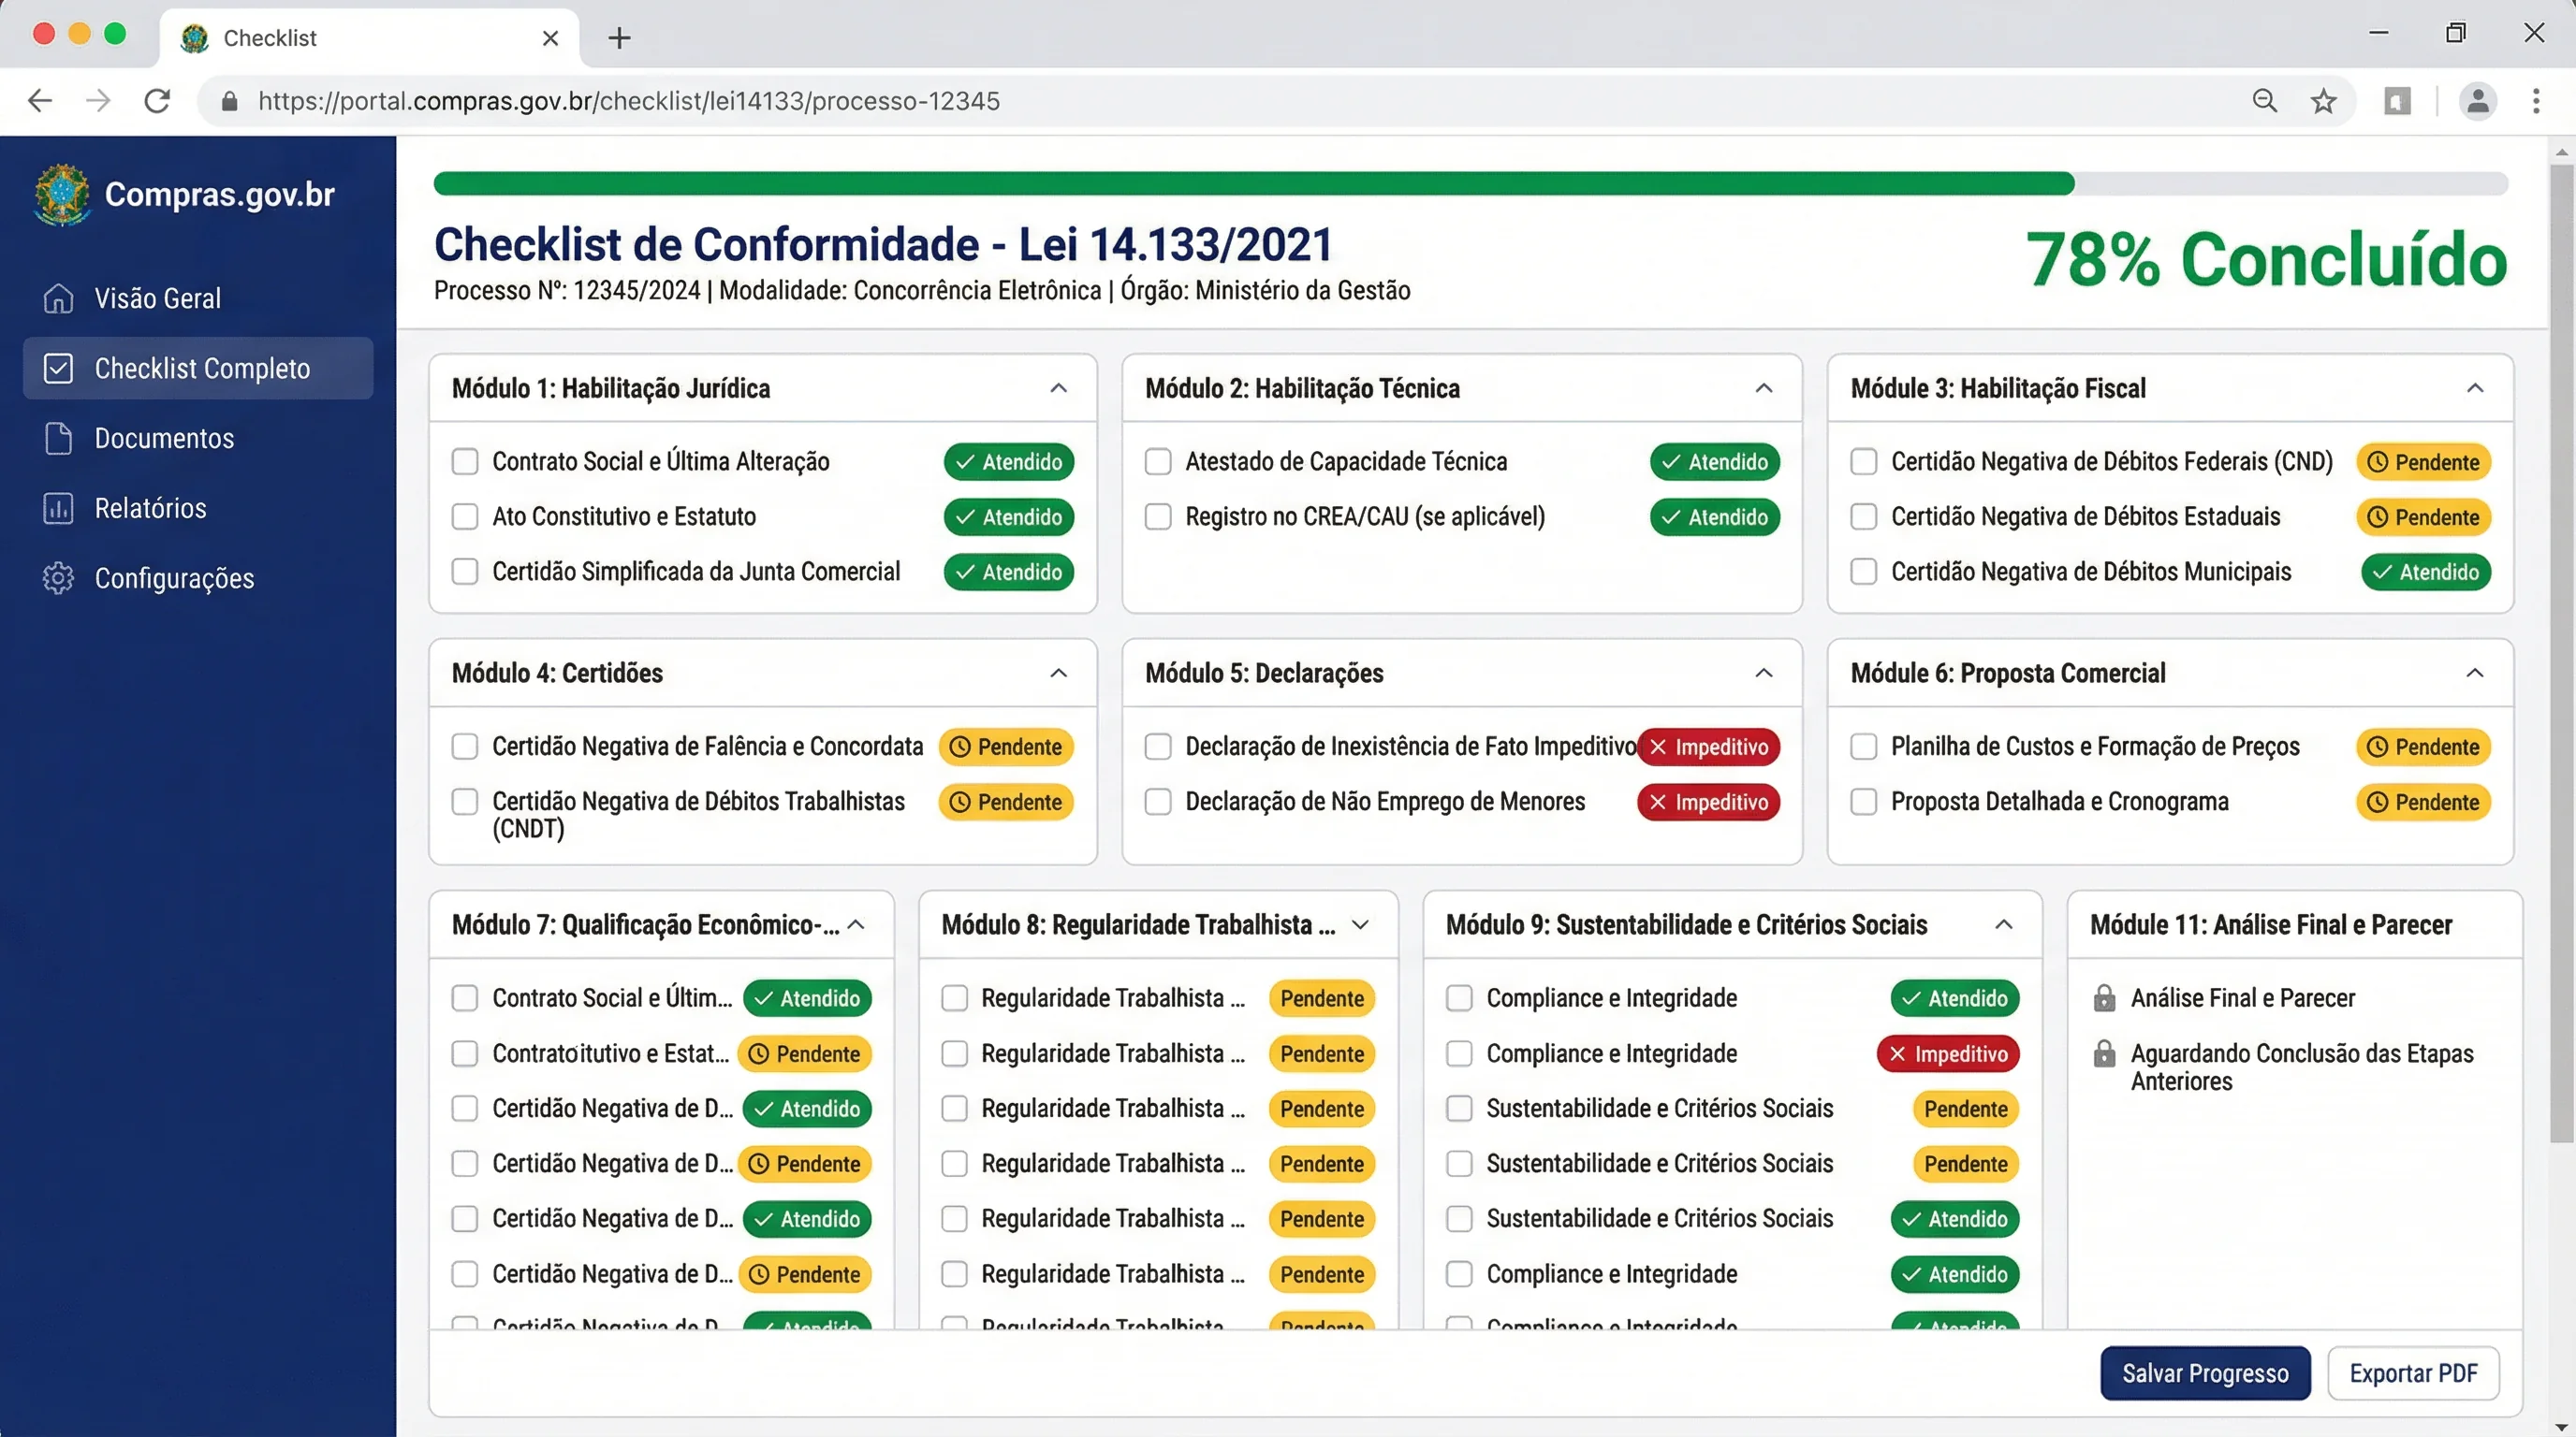Screen dimensions: 2576x1437
Task: Click the Documentos page icon
Action: point(58,438)
